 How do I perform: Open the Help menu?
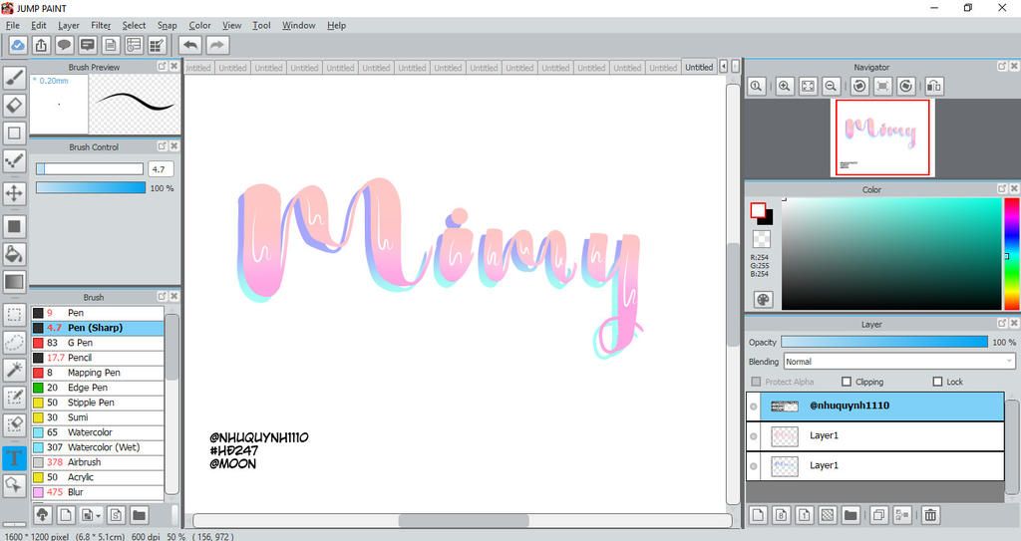click(x=337, y=25)
